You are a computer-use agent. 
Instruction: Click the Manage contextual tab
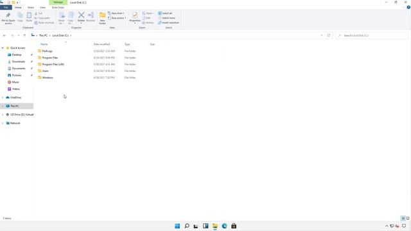(58, 3)
